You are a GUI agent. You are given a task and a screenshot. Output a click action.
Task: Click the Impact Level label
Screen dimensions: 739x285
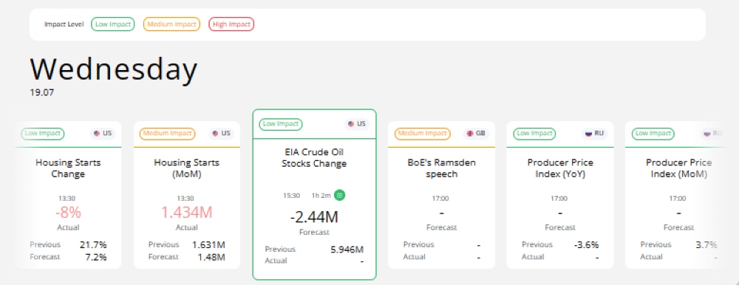64,24
